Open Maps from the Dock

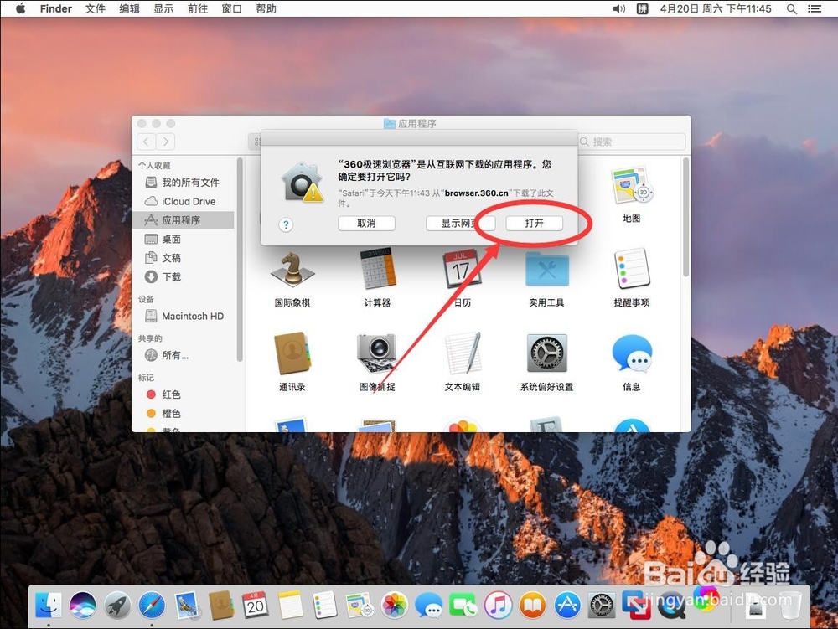[x=360, y=606]
